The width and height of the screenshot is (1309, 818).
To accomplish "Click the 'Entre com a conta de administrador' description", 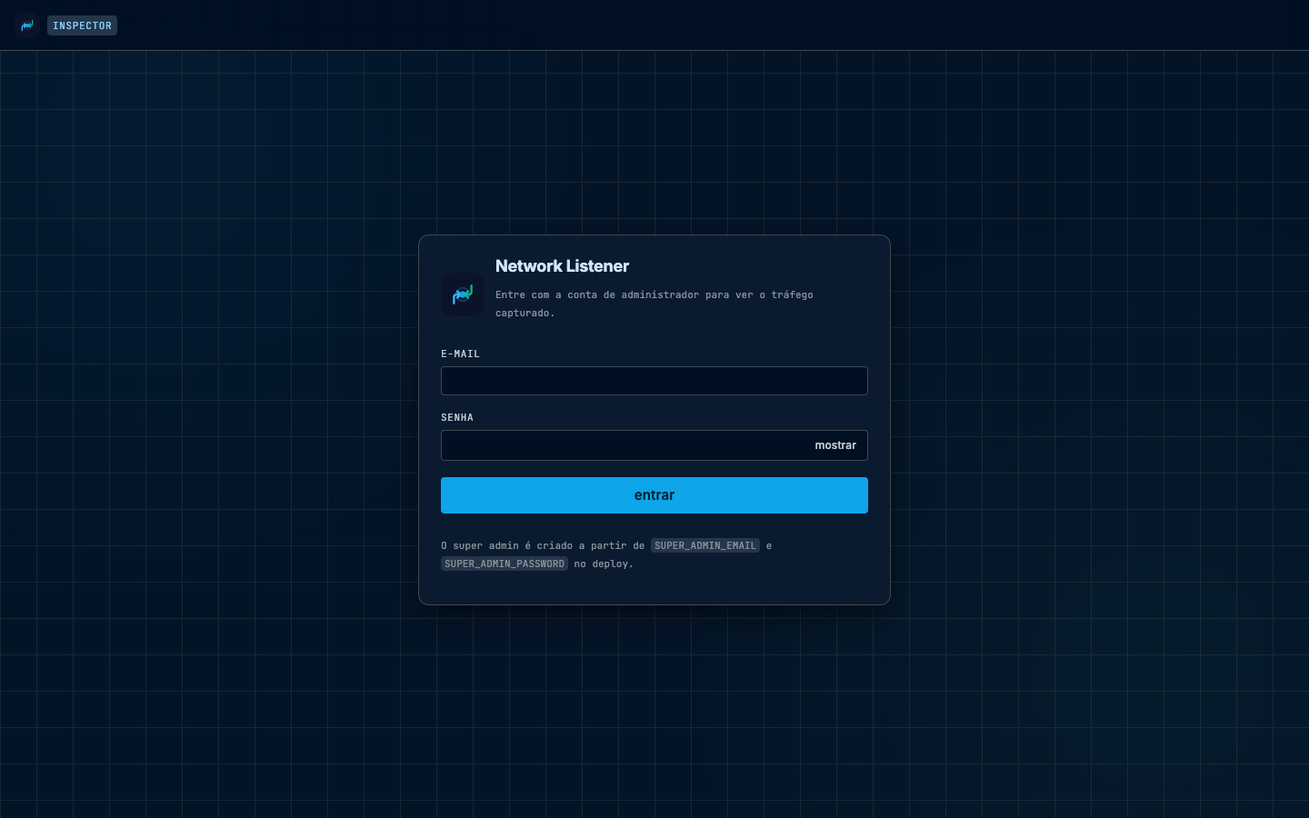I will [654, 304].
